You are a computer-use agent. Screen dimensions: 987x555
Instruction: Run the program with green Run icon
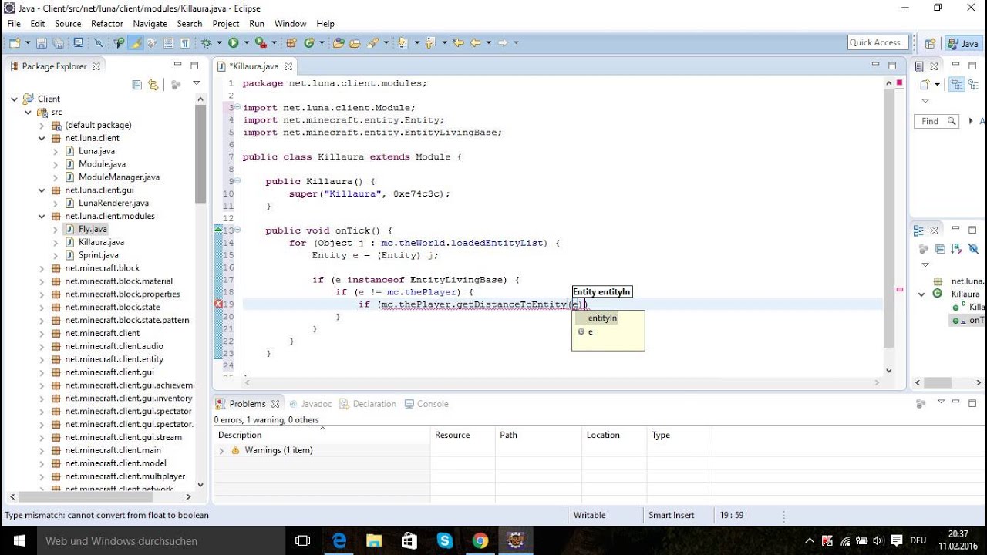click(234, 43)
